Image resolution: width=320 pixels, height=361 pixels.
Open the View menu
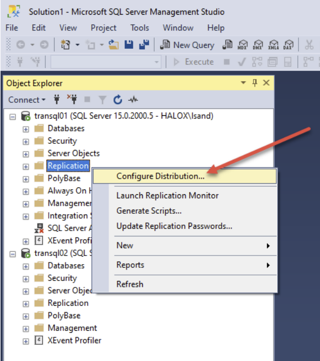click(68, 28)
